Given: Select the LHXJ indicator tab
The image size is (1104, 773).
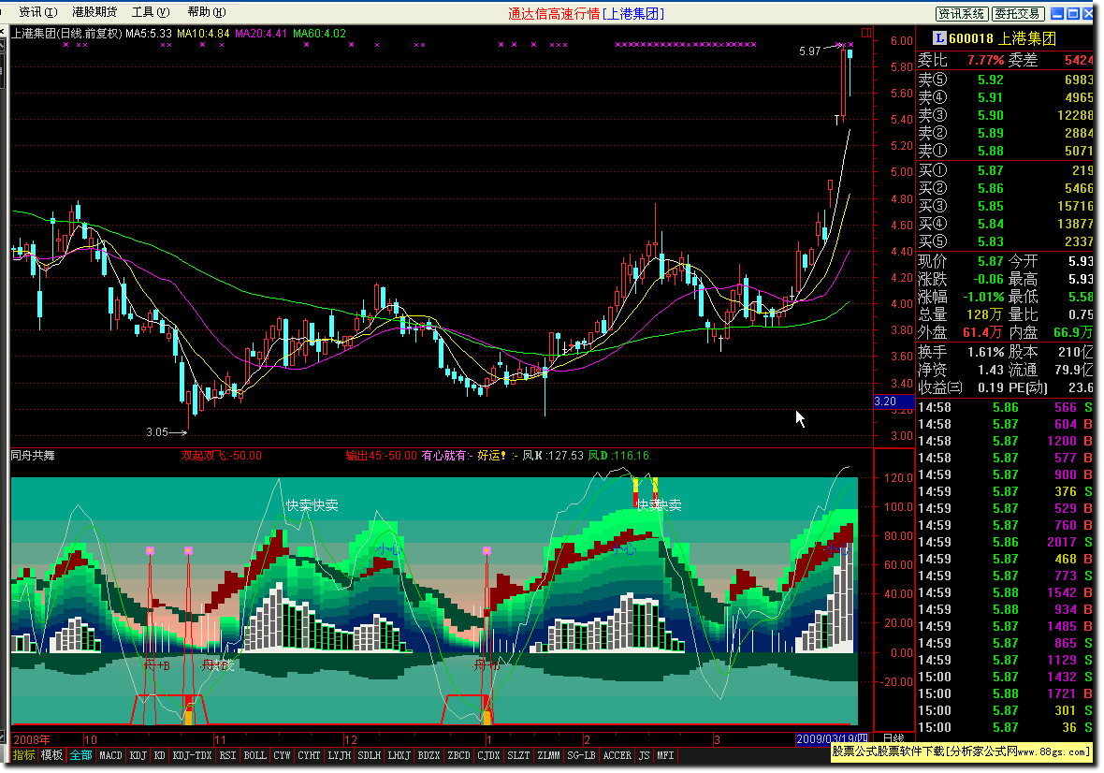Looking at the screenshot, I should pyautogui.click(x=399, y=755).
